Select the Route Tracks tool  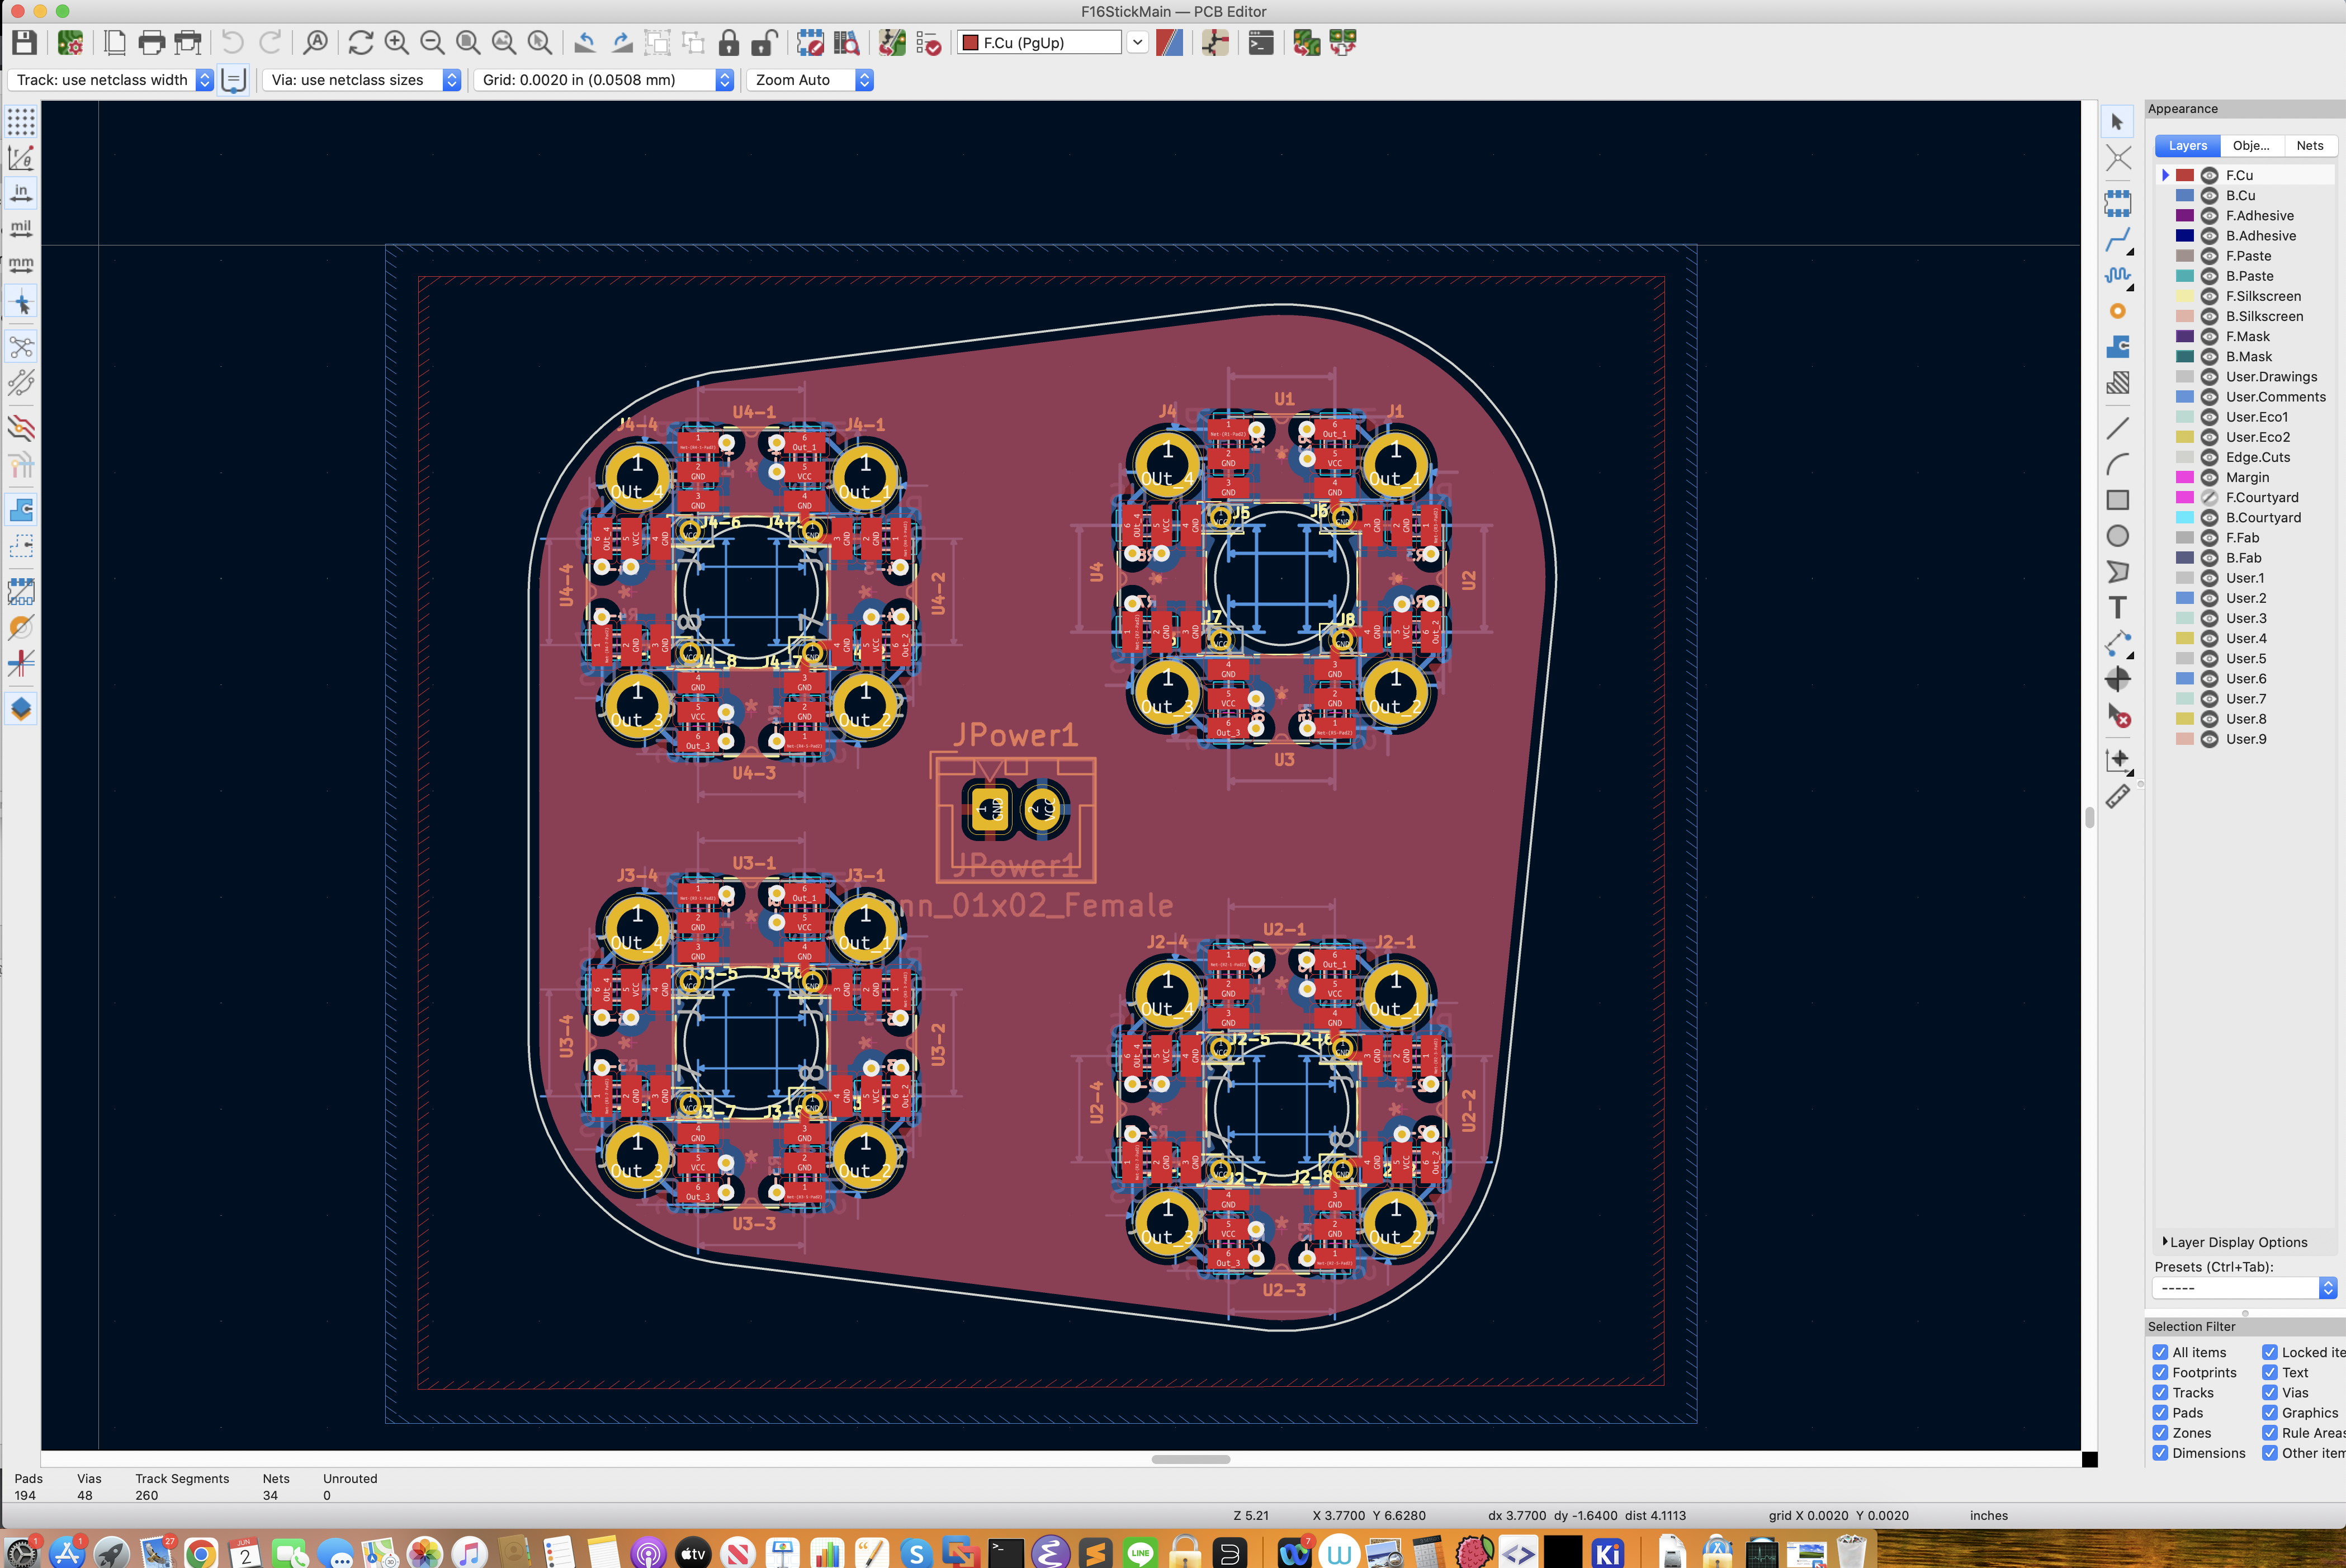click(x=2117, y=240)
